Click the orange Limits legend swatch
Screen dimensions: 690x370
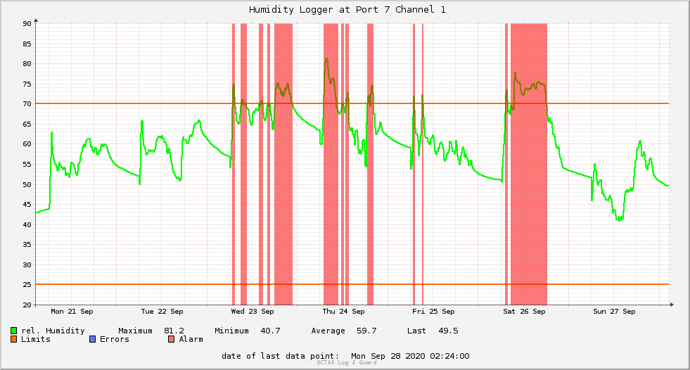(x=13, y=339)
